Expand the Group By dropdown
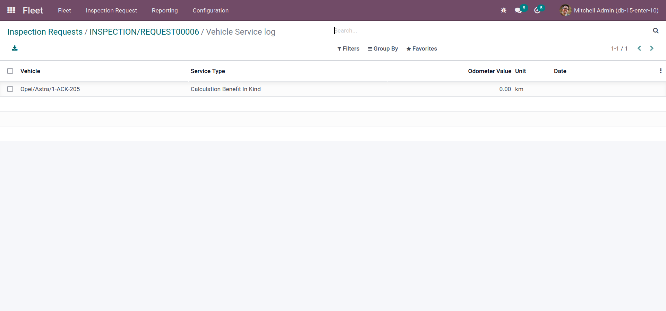The width and height of the screenshot is (666, 311). click(383, 49)
